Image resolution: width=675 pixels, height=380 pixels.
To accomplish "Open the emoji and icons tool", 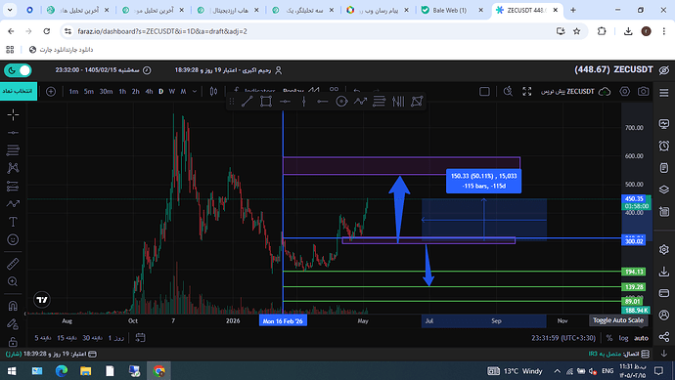I will [13, 239].
